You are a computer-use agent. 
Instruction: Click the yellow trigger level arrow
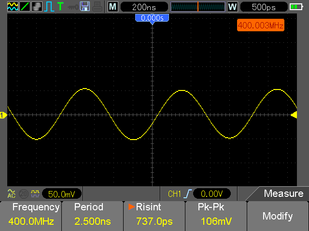click(x=294, y=115)
